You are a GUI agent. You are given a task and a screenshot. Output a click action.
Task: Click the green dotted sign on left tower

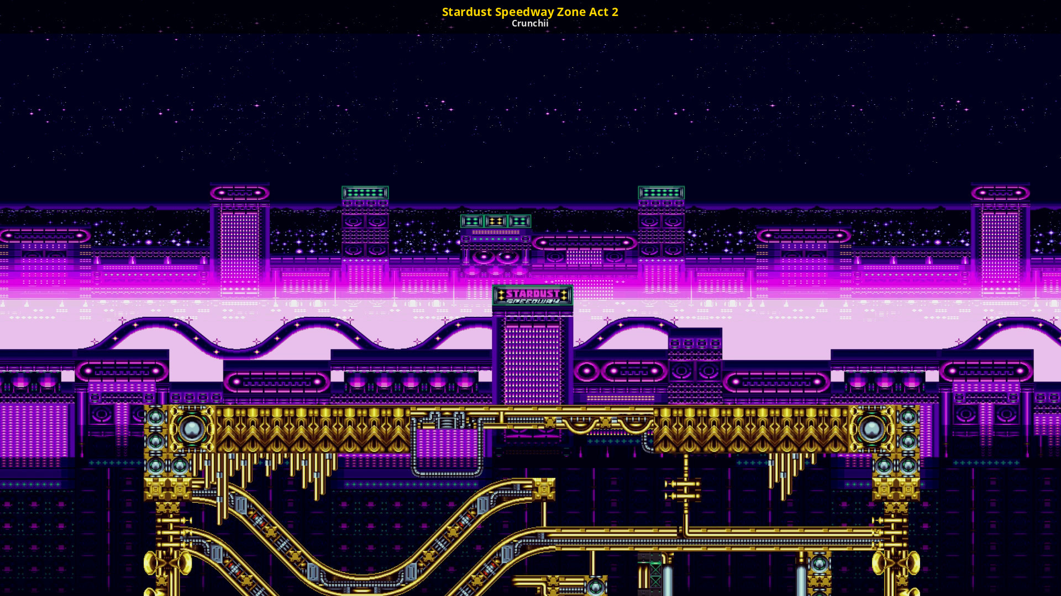365,193
